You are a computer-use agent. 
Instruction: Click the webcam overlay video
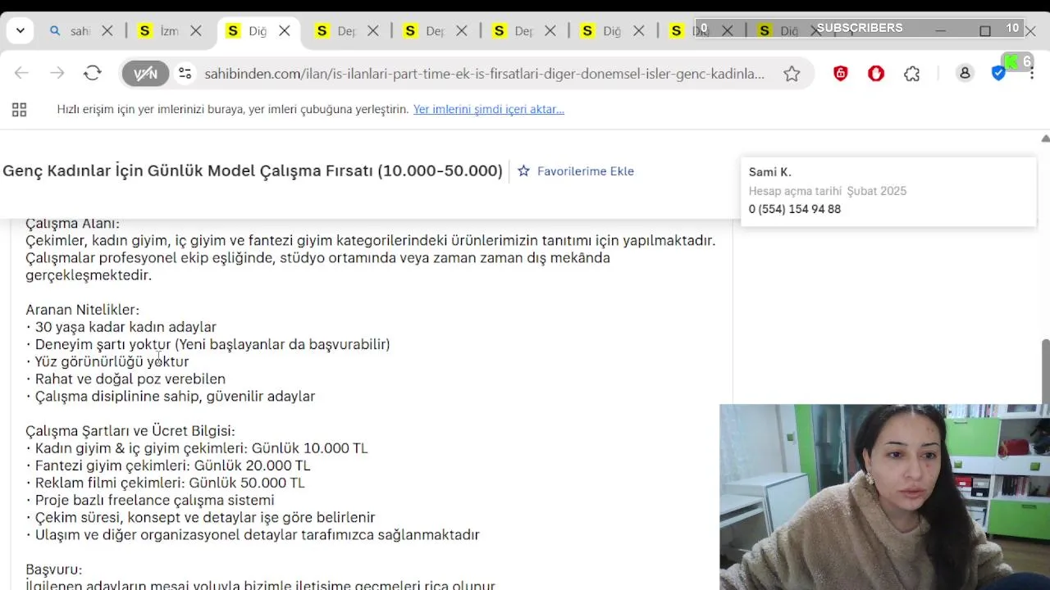[x=884, y=497]
